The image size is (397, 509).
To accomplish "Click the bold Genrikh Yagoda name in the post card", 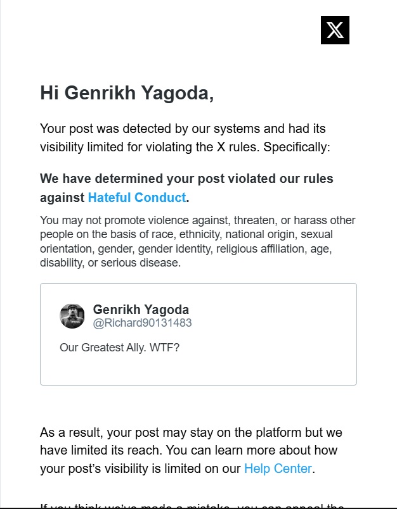I will [x=141, y=310].
